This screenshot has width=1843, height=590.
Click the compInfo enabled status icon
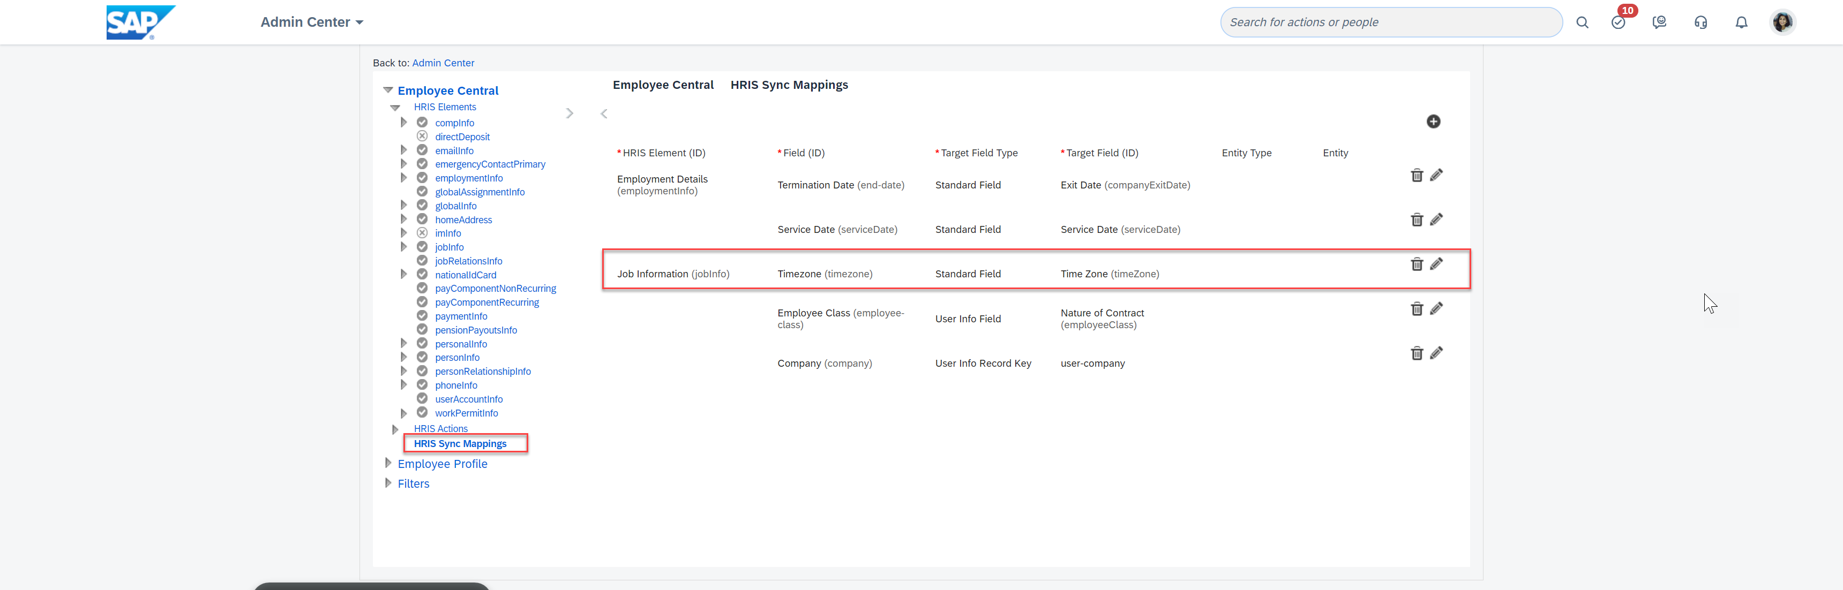(x=422, y=122)
